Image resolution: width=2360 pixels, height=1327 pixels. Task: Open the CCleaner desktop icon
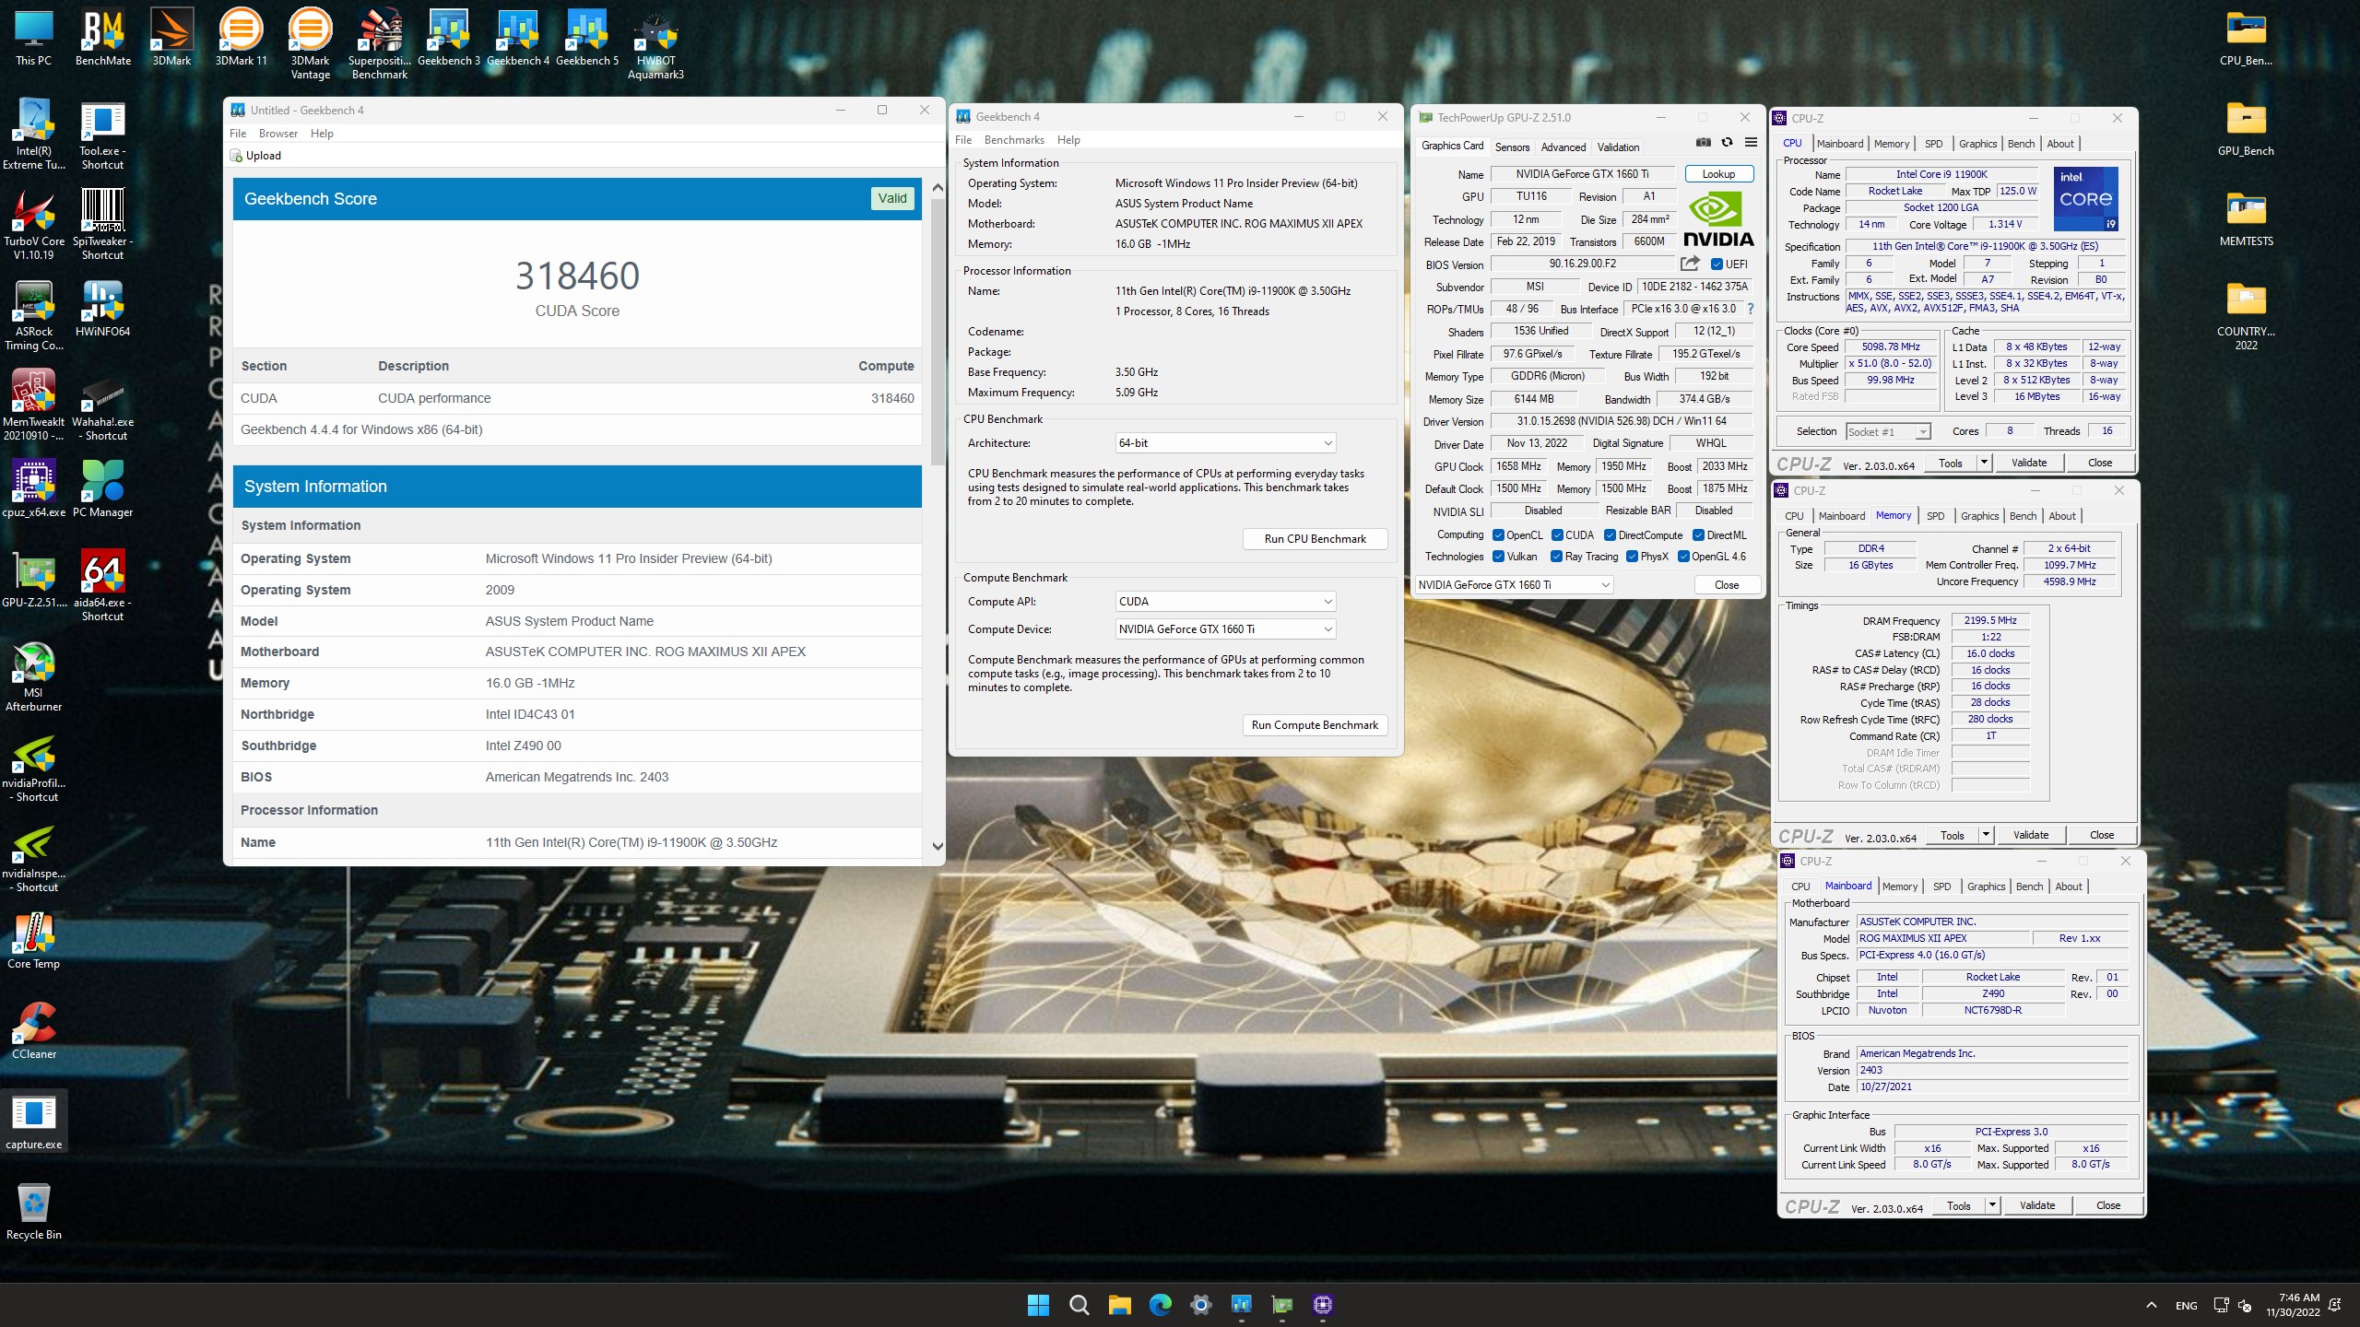[34, 1032]
